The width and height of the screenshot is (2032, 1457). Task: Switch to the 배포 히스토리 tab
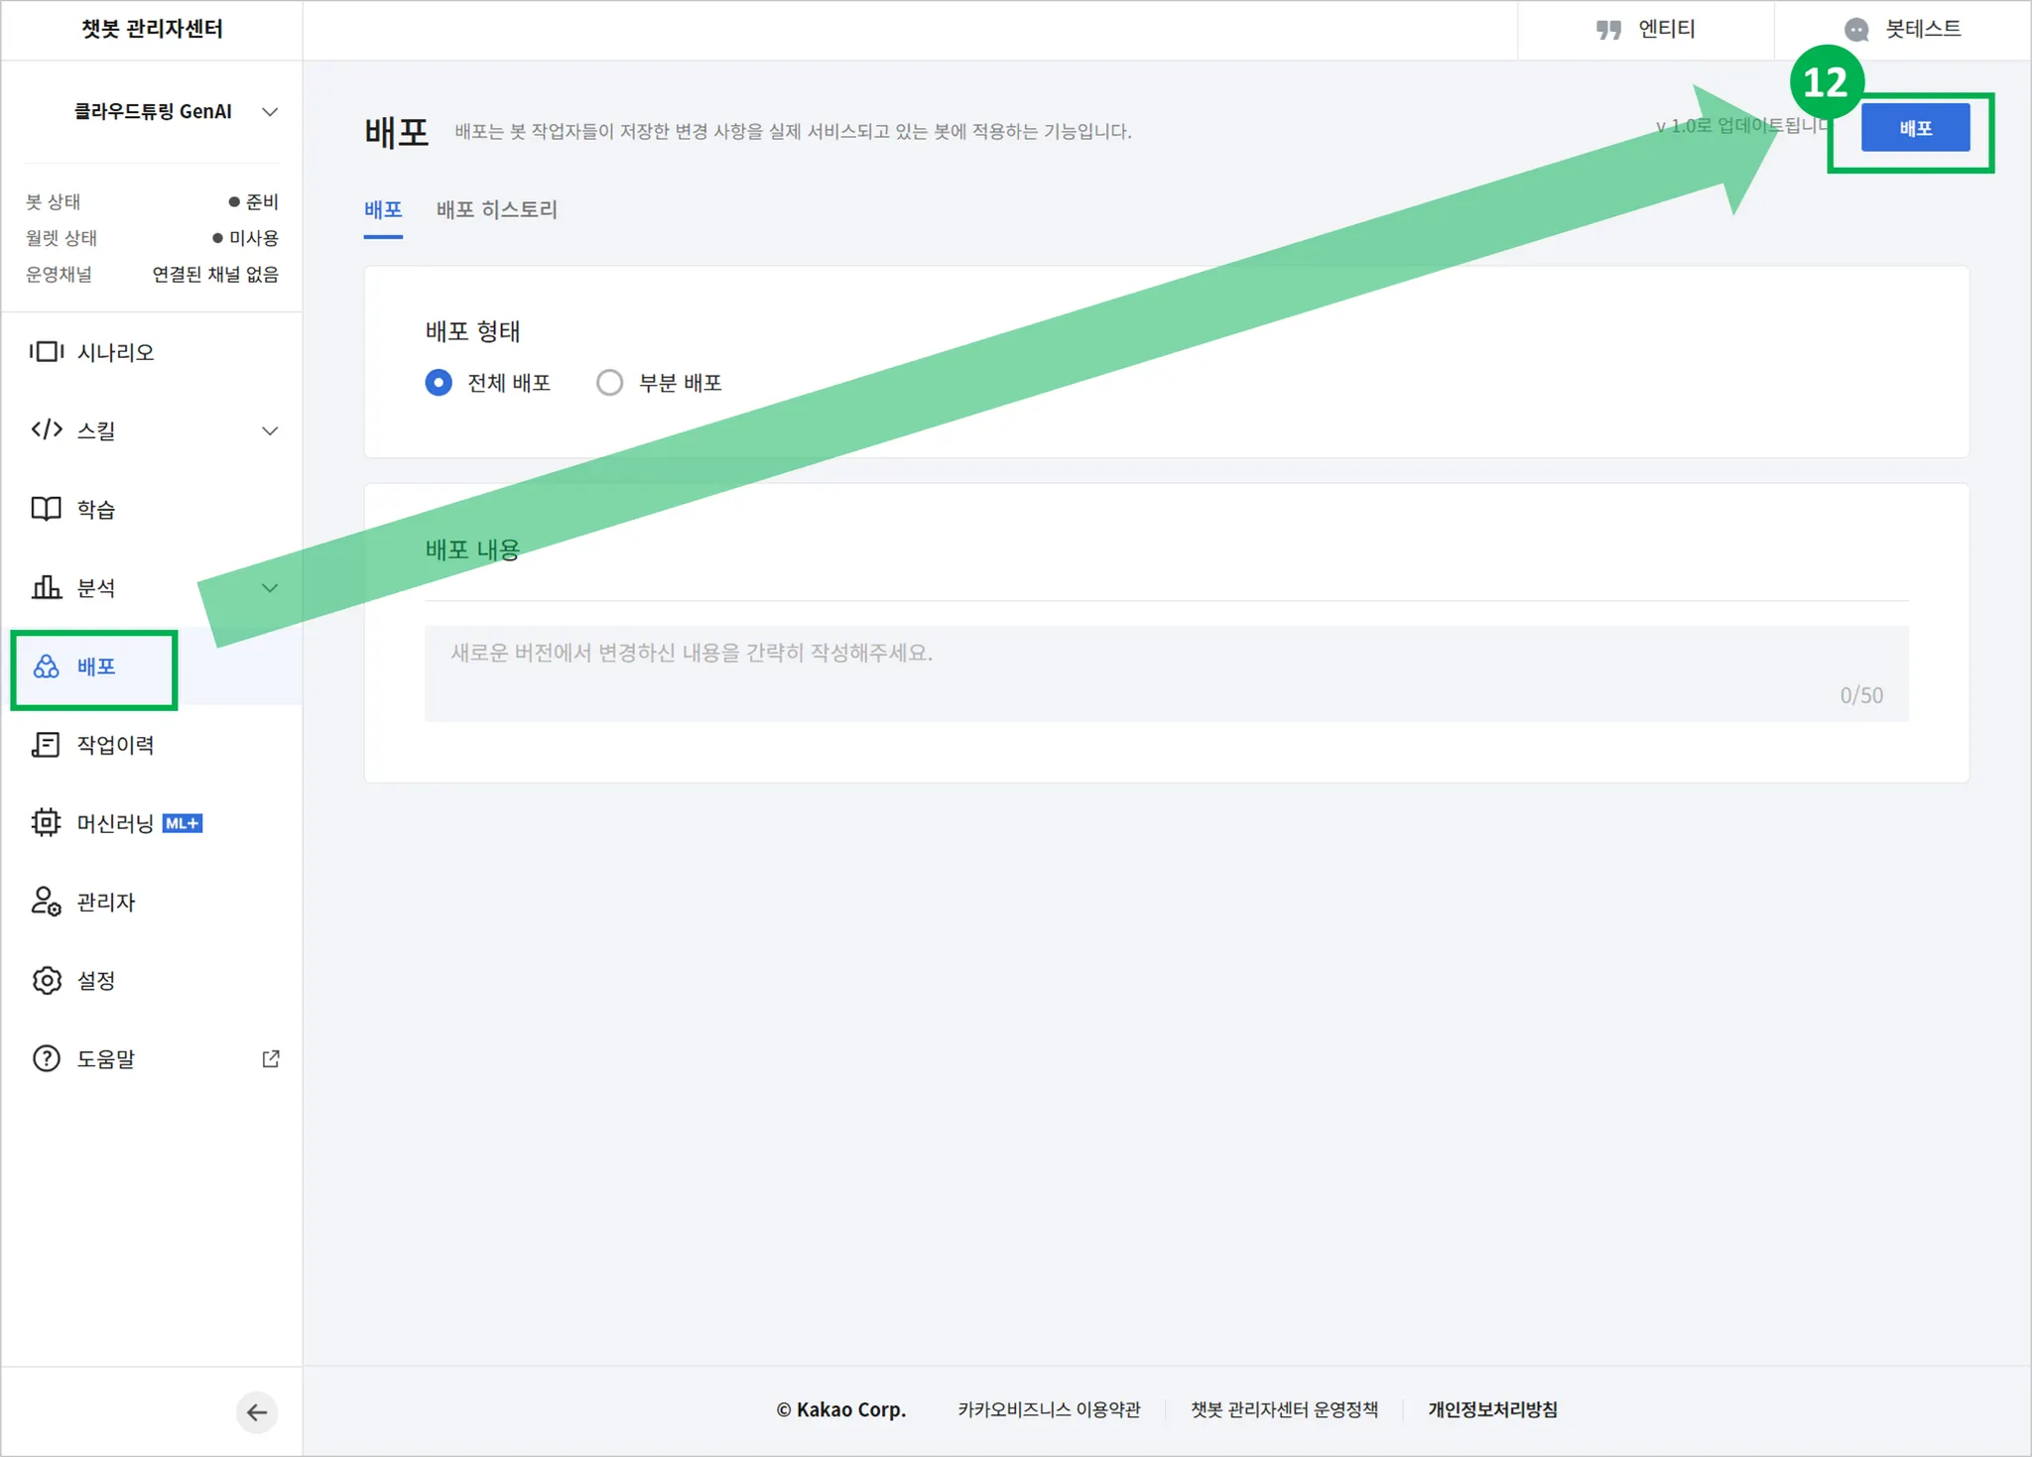[x=496, y=209]
